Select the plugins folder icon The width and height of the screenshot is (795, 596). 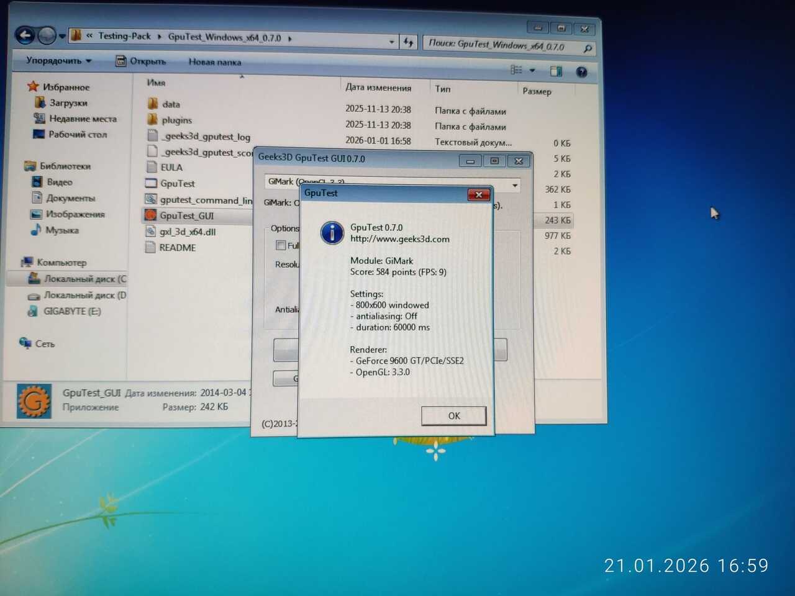pos(152,119)
